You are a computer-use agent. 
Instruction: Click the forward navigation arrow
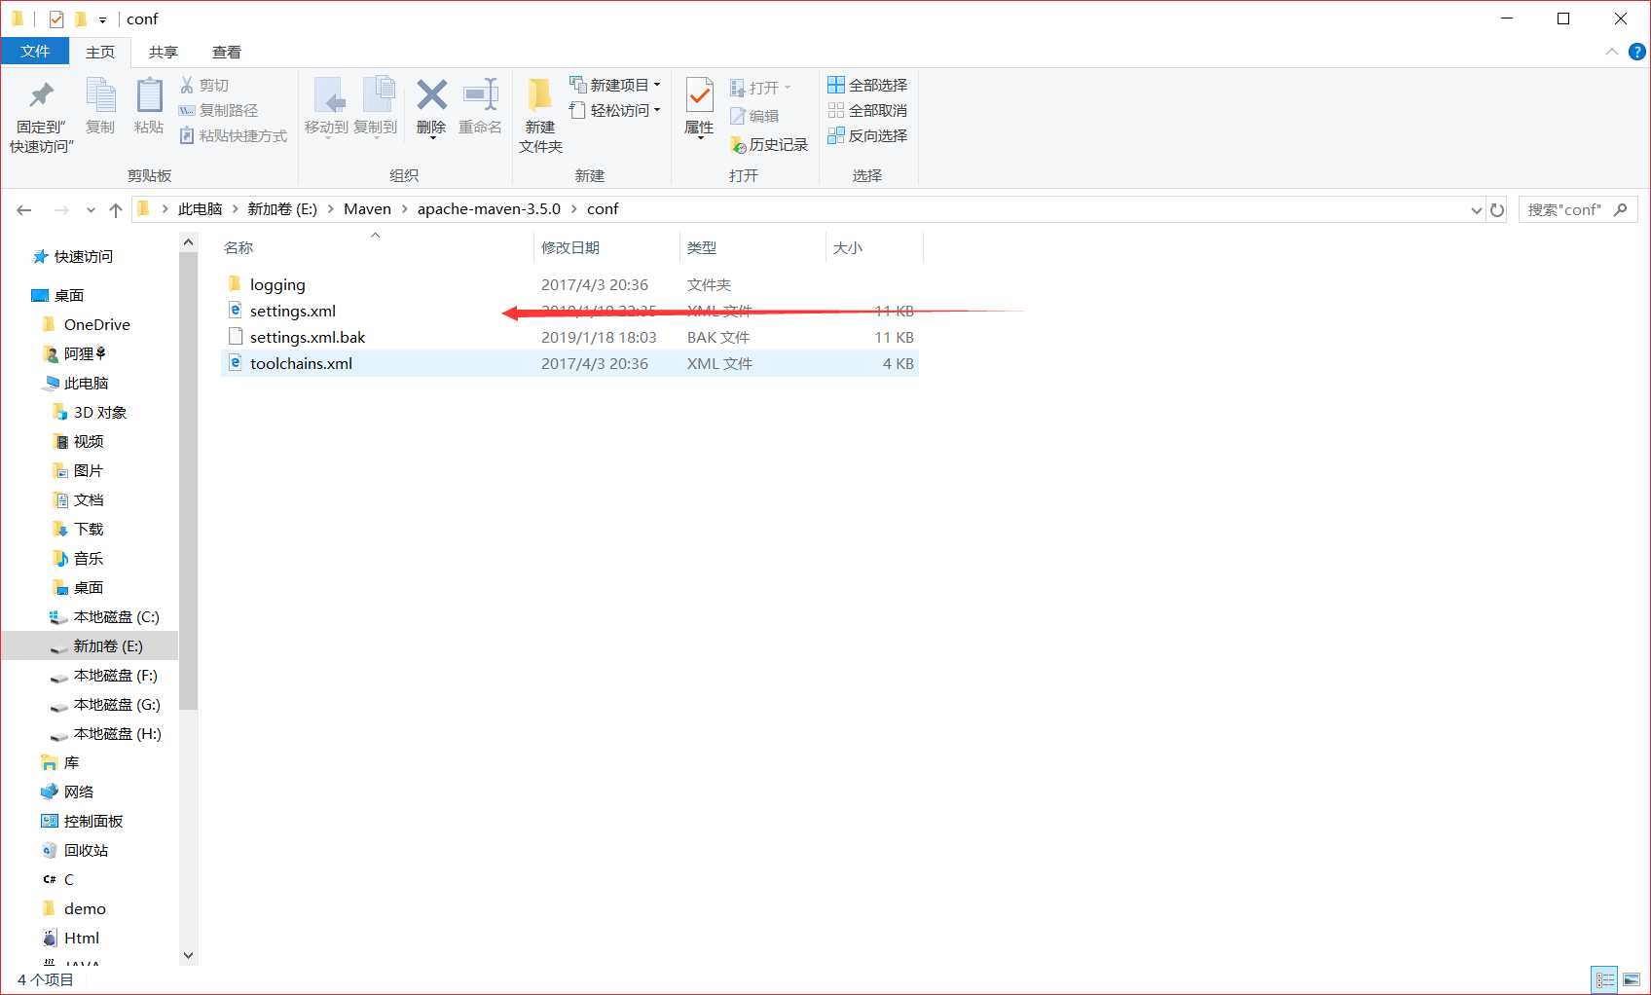click(61, 209)
